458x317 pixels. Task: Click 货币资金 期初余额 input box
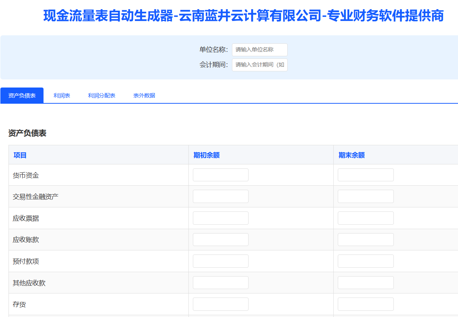tap(221, 175)
